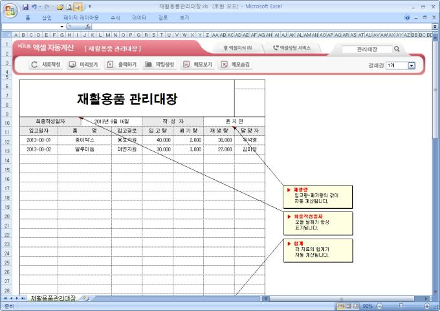The height and width of the screenshot is (311, 440).
Task: Select the 40,000 입고량 cell
Action: pyautogui.click(x=157, y=140)
